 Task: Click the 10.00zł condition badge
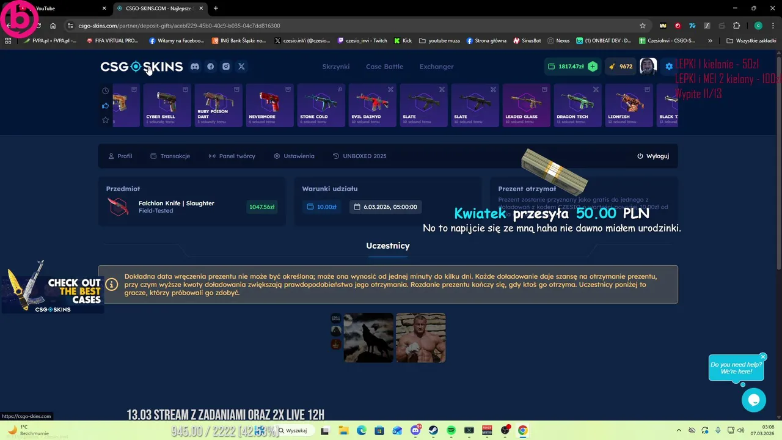(322, 207)
